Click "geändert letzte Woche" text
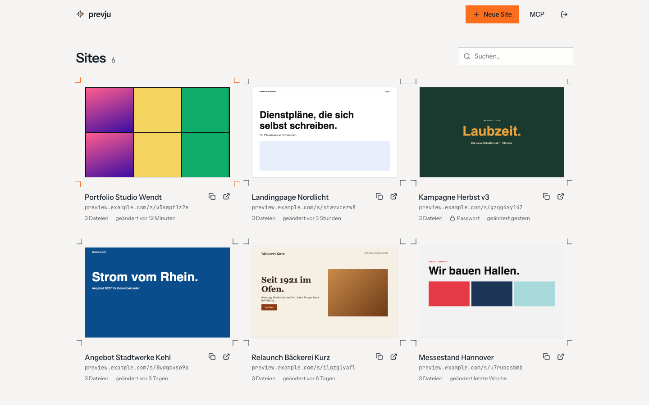The image size is (649, 405). pos(478,378)
